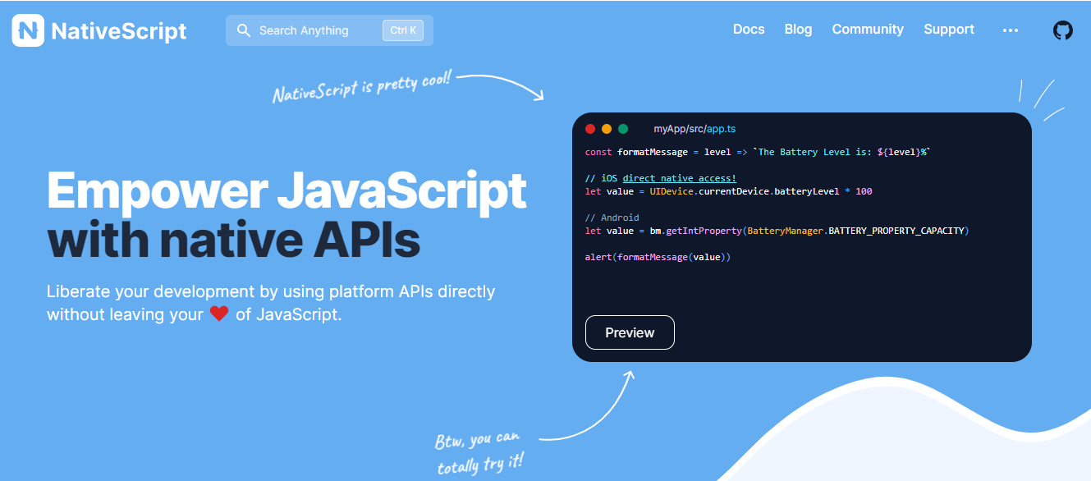The image size is (1091, 481).
Task: Click the red window dot in code panel
Action: click(x=590, y=129)
